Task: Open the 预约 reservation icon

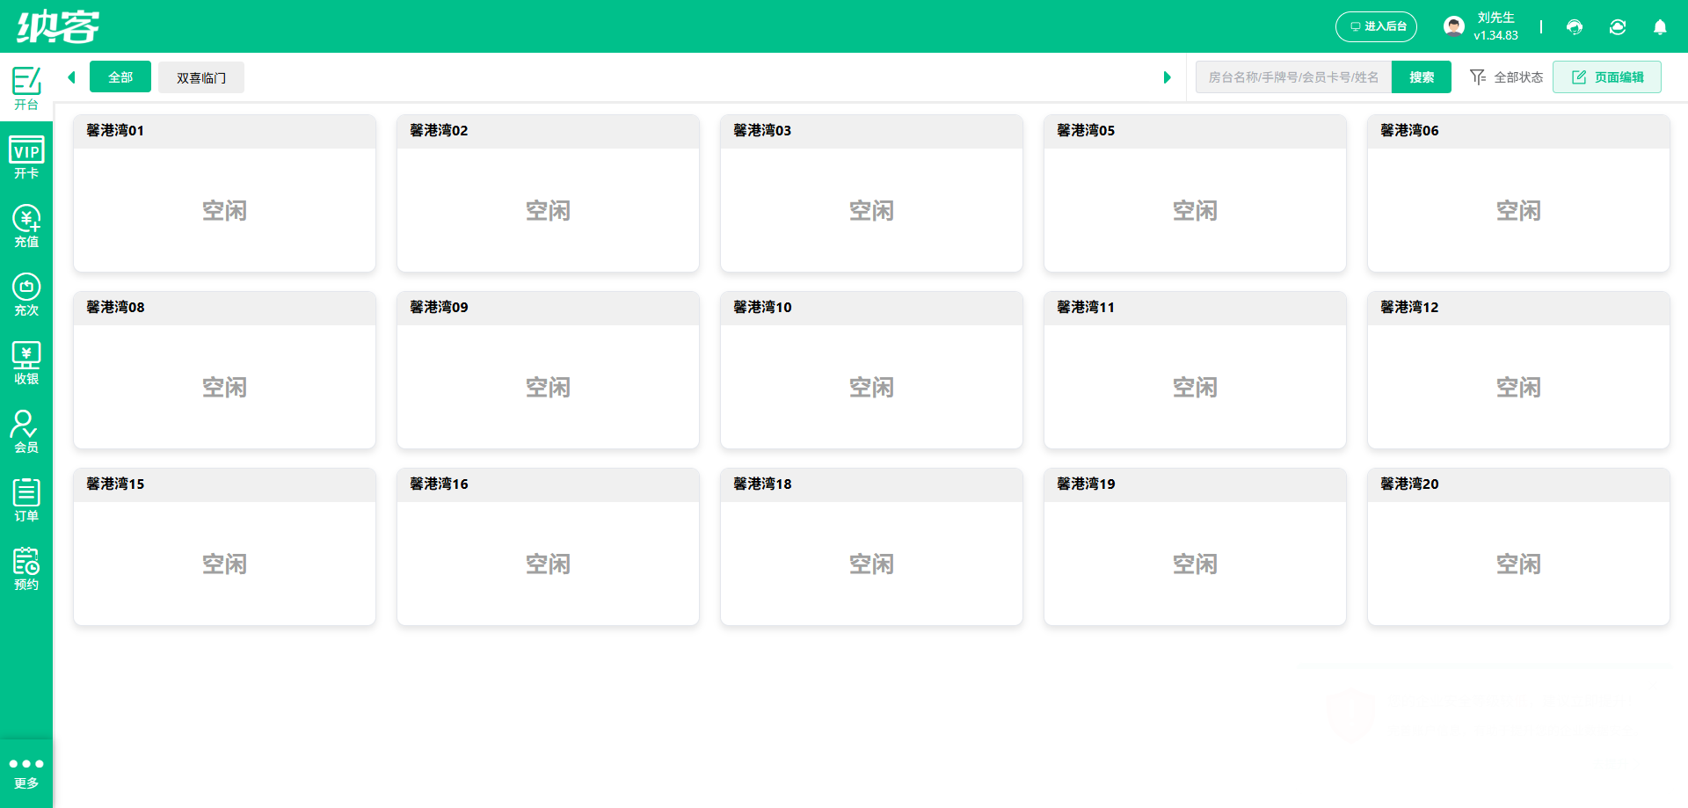Action: coord(26,568)
